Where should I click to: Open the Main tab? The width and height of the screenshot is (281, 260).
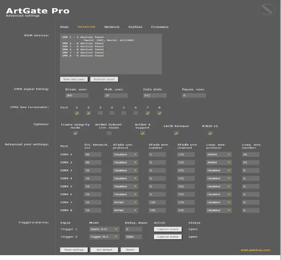click(64, 26)
